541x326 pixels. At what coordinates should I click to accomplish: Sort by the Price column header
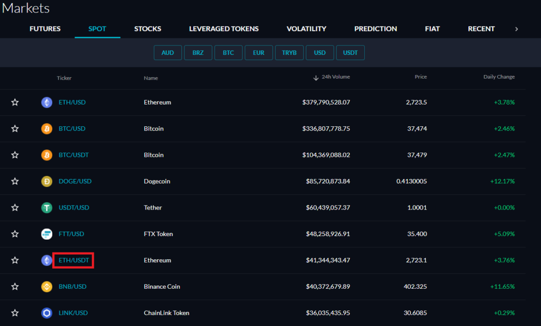[421, 77]
